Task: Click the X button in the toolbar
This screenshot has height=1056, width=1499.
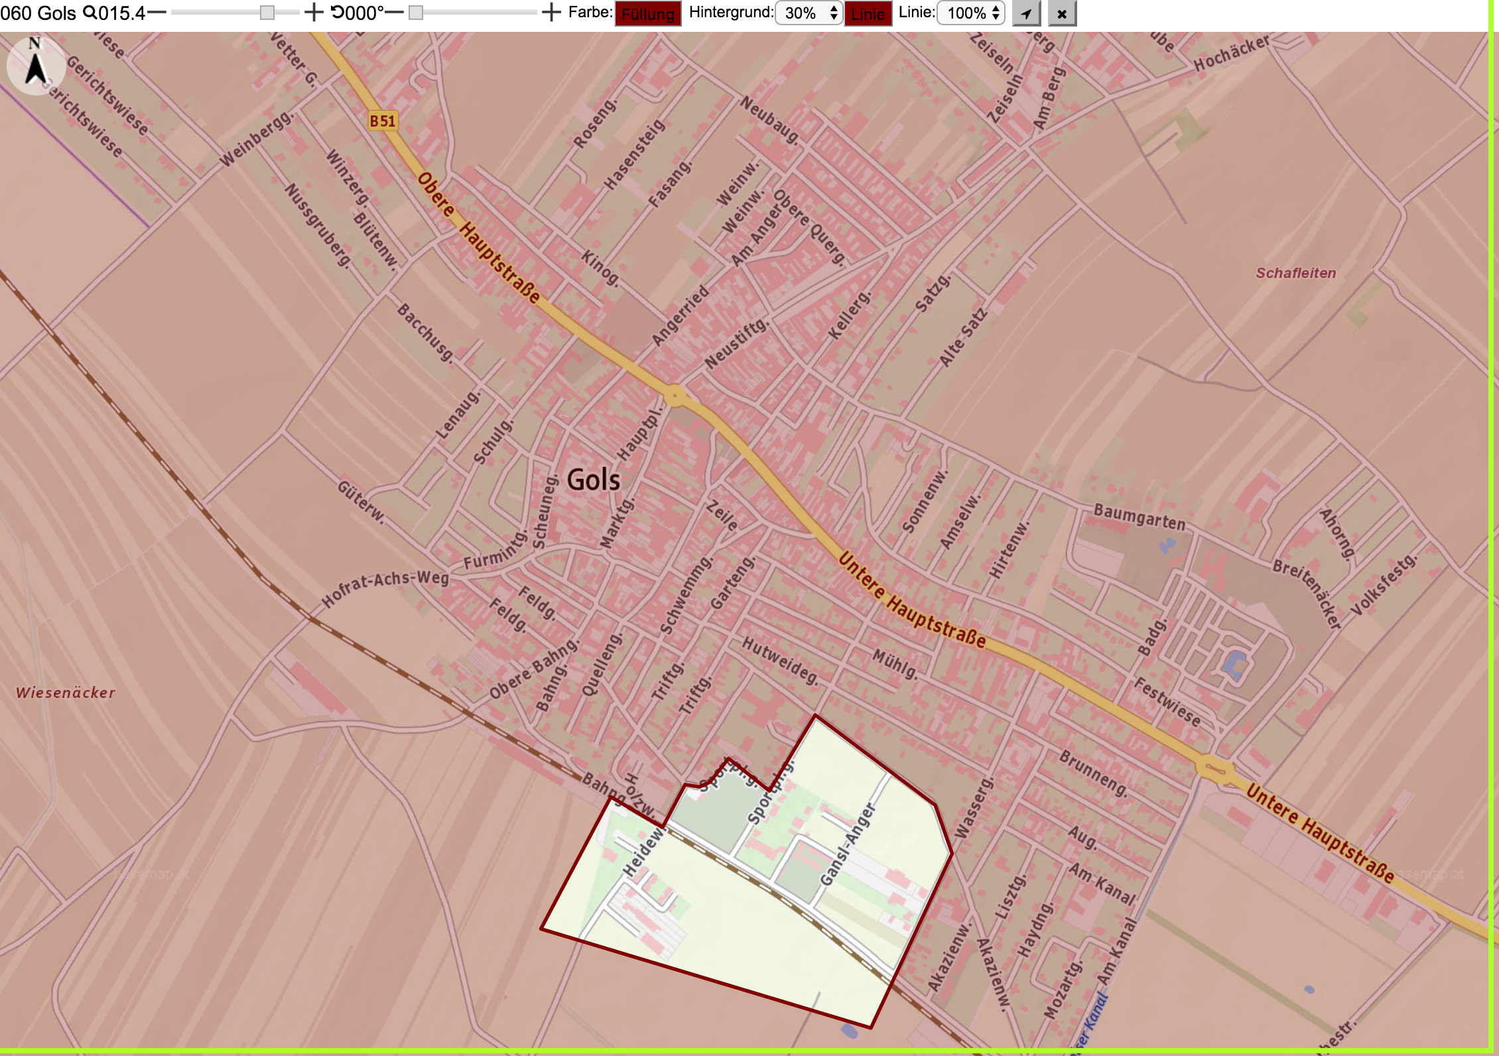Action: (1062, 13)
